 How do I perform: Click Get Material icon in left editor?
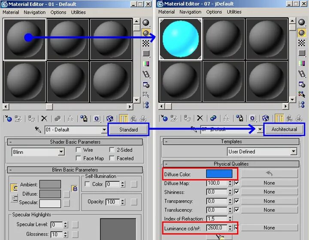tap(9, 118)
